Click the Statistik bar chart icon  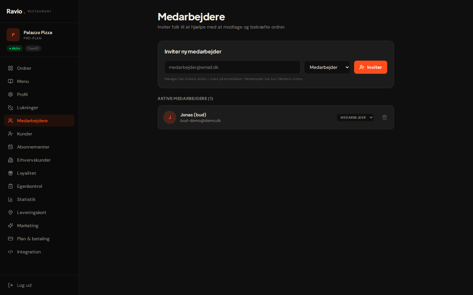click(11, 199)
